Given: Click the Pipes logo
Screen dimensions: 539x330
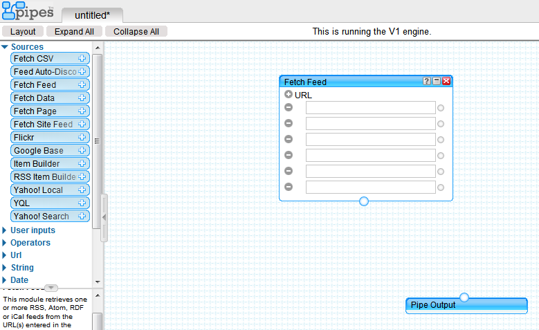Looking at the screenshot, I should pos(28,10).
